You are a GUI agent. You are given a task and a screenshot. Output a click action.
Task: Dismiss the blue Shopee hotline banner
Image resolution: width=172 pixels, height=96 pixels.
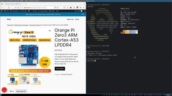[x=83, y=14]
